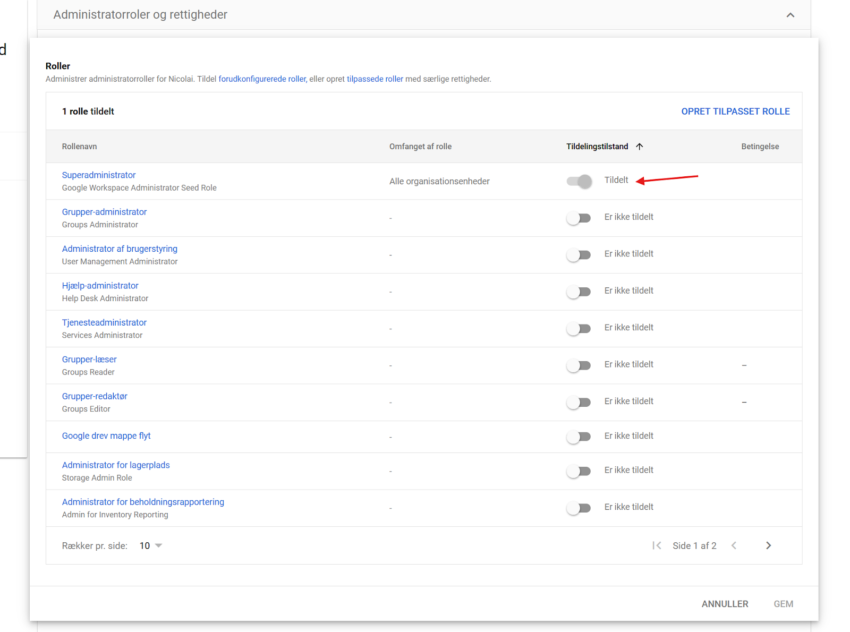850x632 pixels.
Task: Go to previous page of roles
Action: point(734,545)
